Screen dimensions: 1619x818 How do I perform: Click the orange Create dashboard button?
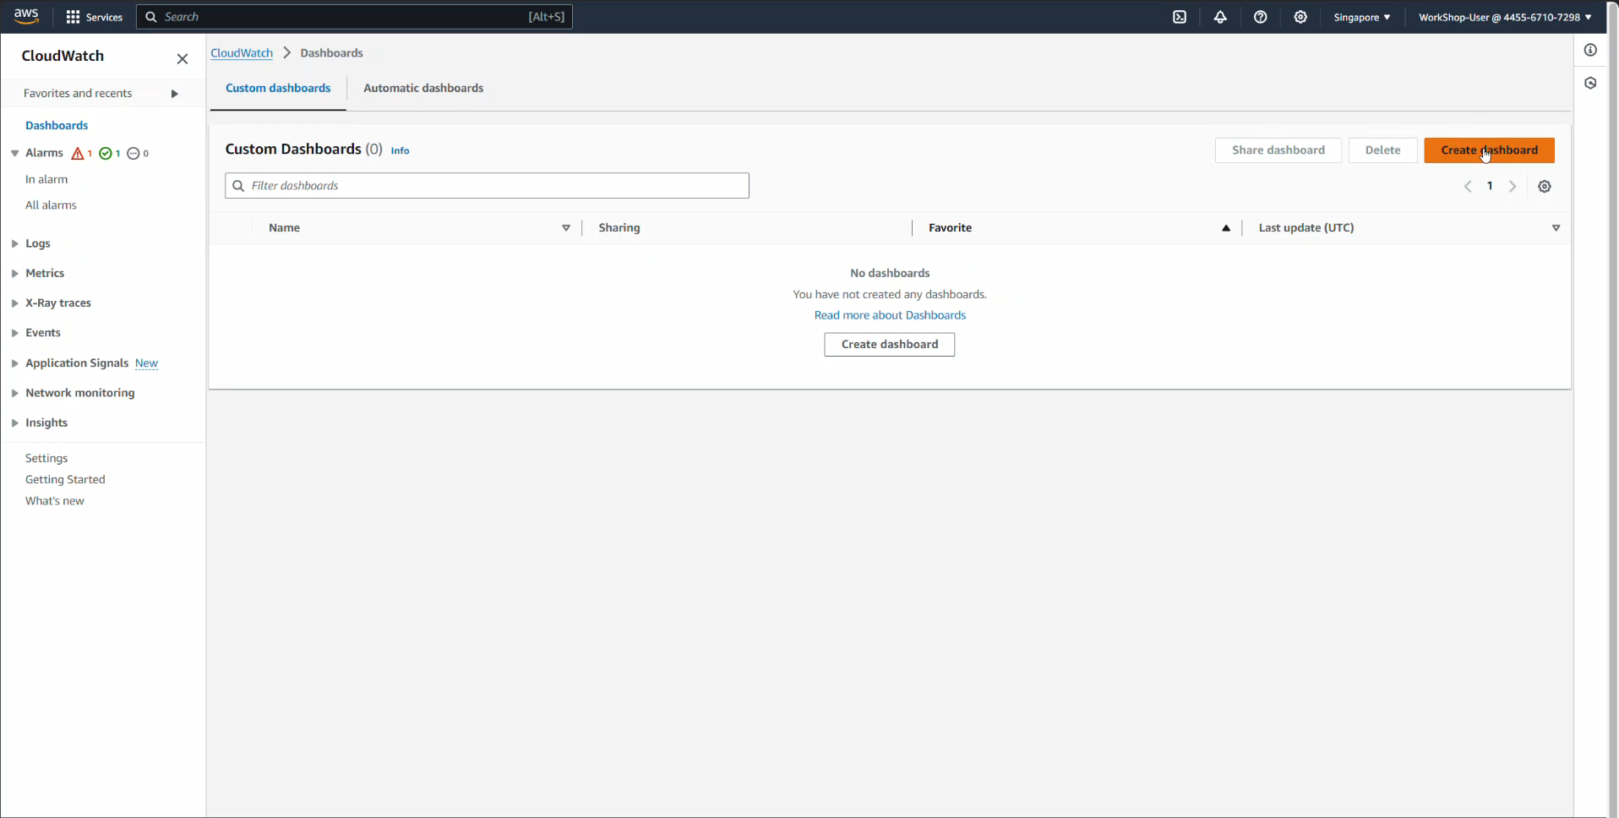pyautogui.click(x=1489, y=150)
